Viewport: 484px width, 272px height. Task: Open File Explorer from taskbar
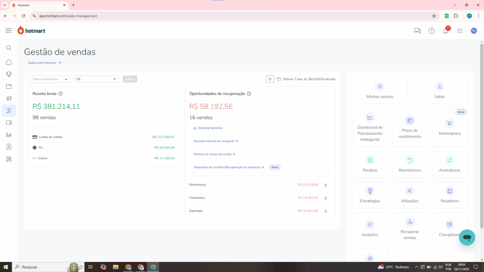(x=116, y=267)
